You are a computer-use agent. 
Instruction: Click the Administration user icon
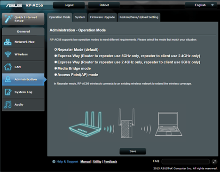coord(8,79)
